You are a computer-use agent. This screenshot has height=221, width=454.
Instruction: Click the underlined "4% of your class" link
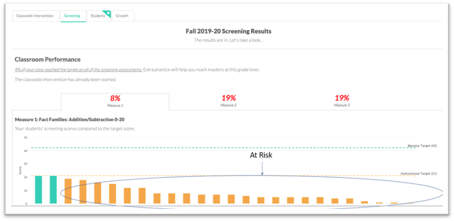[x=78, y=70]
